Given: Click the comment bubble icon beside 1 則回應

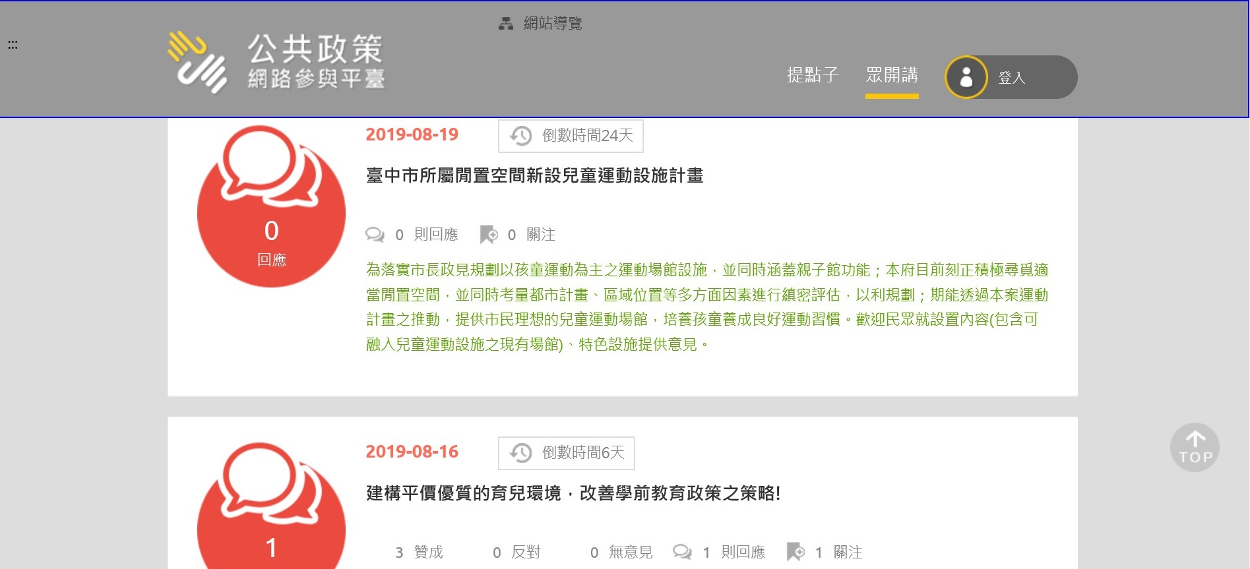Looking at the screenshot, I should pyautogui.click(x=682, y=552).
